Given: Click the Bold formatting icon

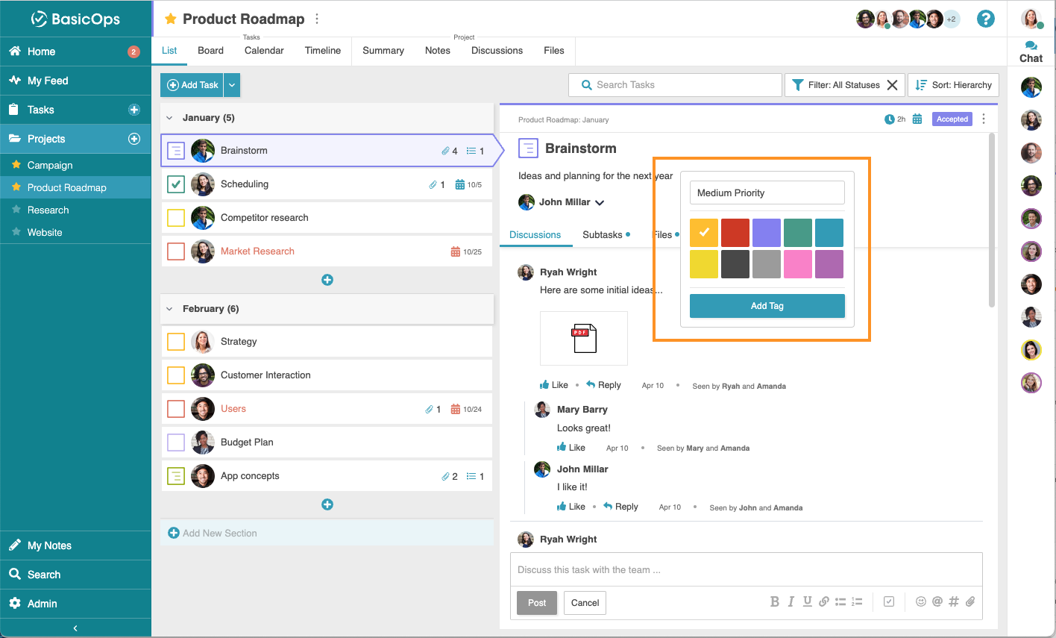Looking at the screenshot, I should click(x=774, y=602).
